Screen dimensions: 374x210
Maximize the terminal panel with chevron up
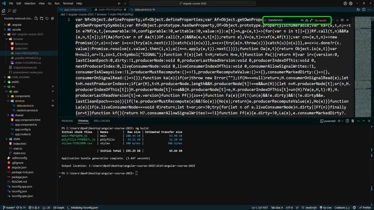click(363, 121)
